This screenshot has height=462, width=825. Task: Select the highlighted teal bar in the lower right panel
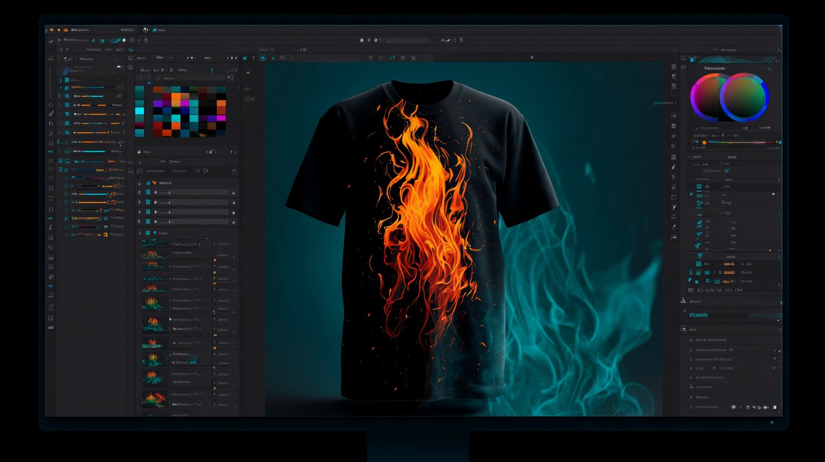pyautogui.click(x=698, y=315)
